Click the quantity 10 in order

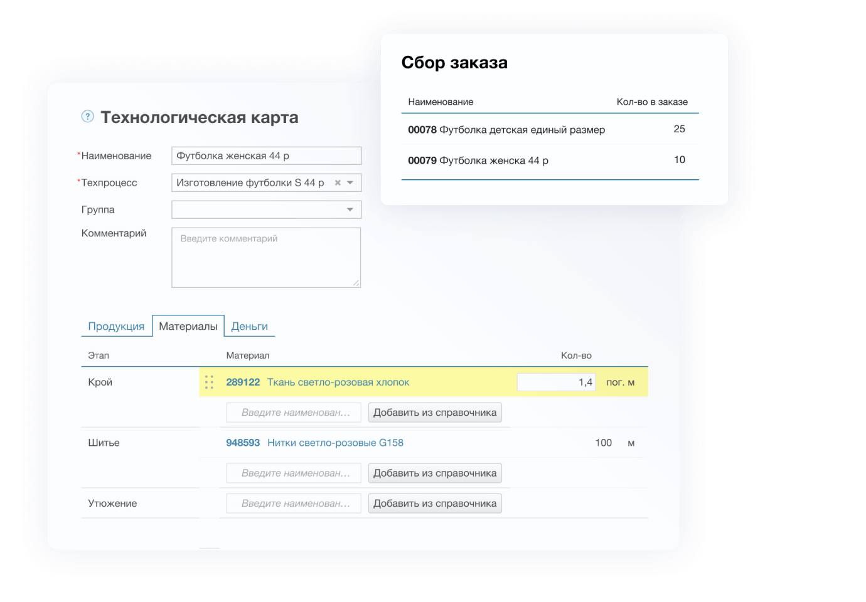point(679,159)
